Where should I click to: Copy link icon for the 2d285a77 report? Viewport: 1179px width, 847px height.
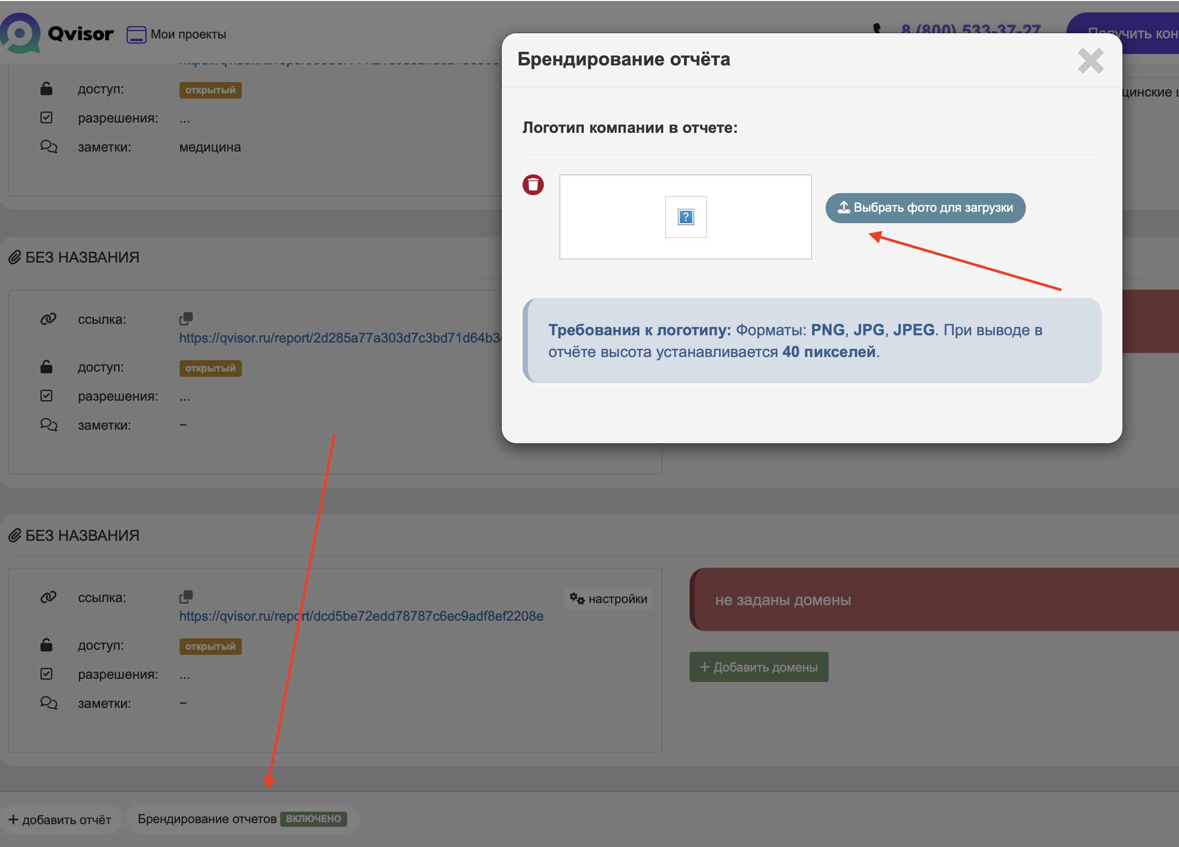pyautogui.click(x=186, y=318)
